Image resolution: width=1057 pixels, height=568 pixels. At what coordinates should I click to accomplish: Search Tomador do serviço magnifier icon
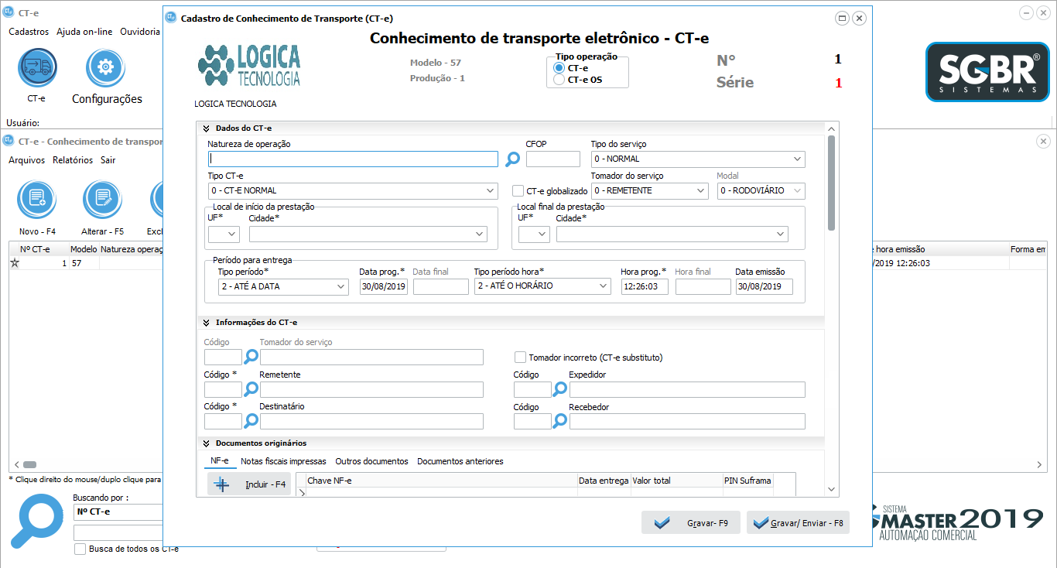coord(251,357)
